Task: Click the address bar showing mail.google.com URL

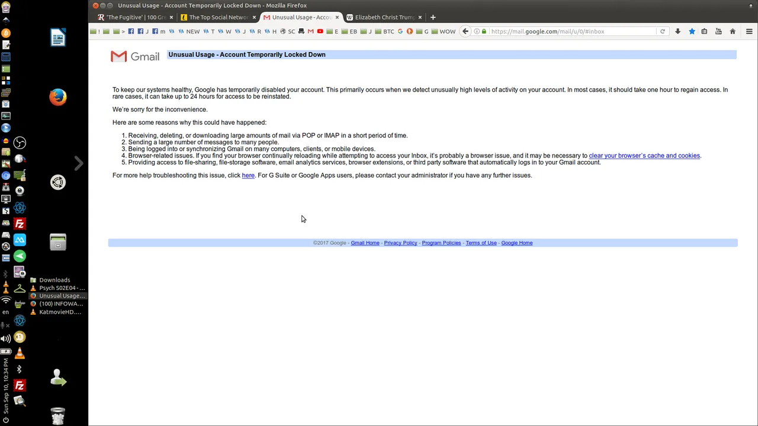Action: 571,31
